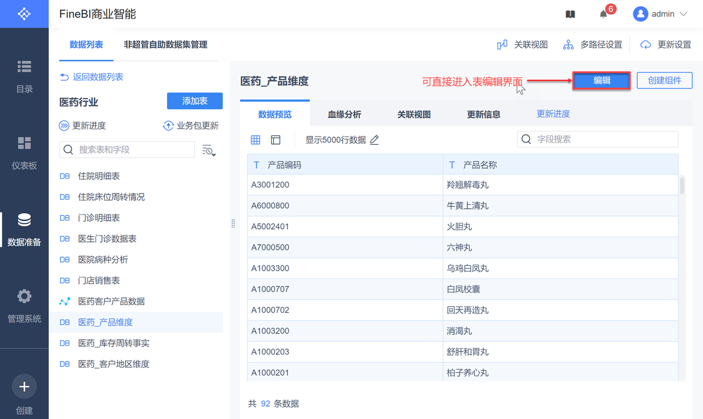
Task: Select cell 舒肝和胃丸
Action: tap(561, 352)
